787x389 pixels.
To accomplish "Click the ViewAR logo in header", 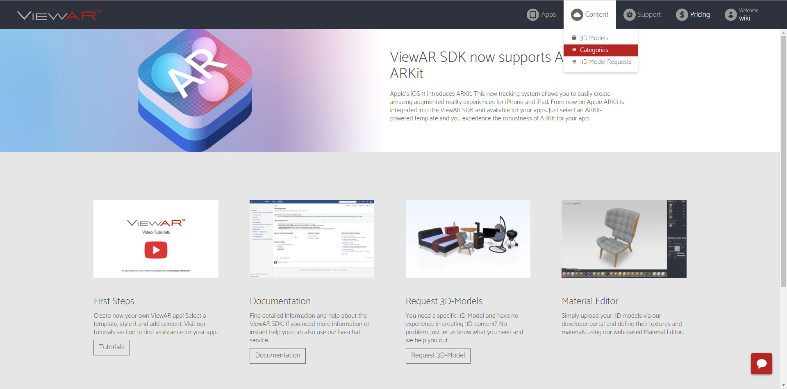I will click(59, 15).
